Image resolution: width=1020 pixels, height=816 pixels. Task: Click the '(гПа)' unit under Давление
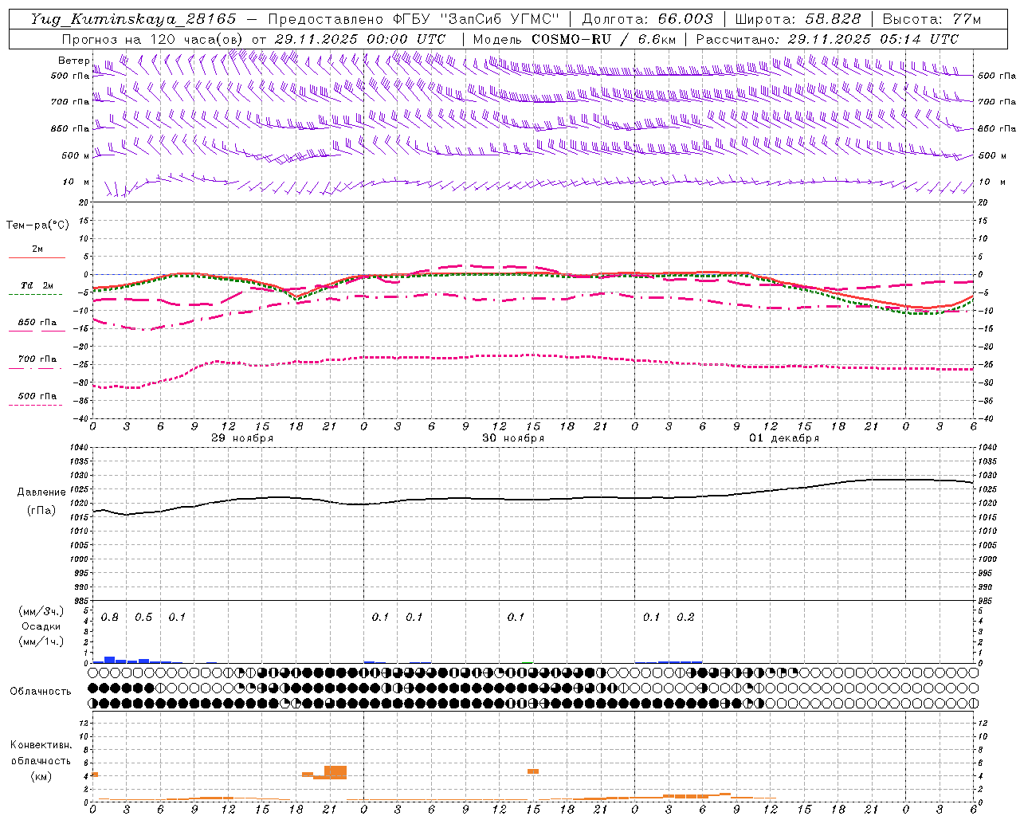[x=41, y=511]
